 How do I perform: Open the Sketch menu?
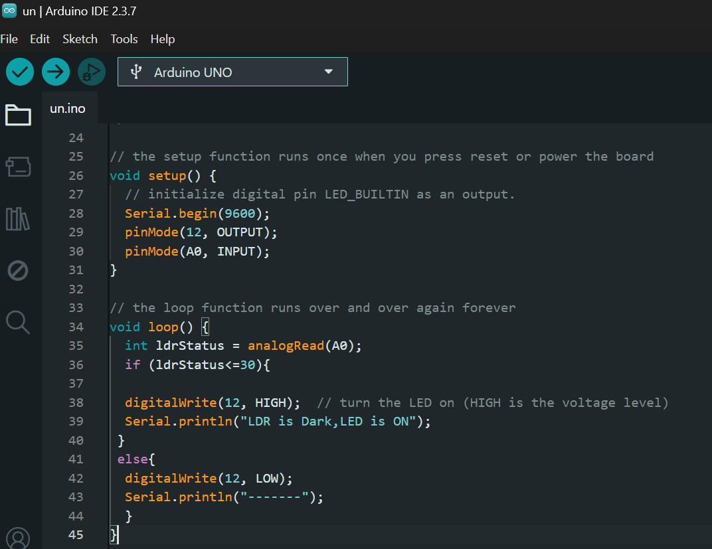80,39
